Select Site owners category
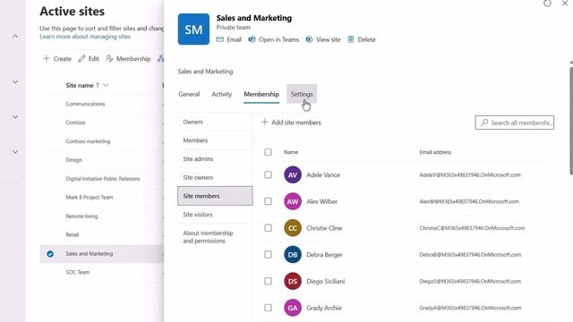 click(215, 177)
